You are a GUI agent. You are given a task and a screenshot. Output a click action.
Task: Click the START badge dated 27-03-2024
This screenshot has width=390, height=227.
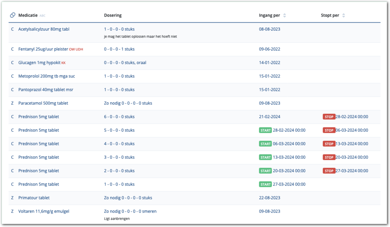pyautogui.click(x=266, y=185)
